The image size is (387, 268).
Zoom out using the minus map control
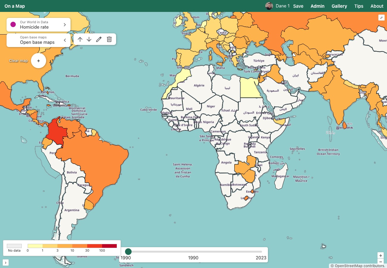click(x=380, y=262)
